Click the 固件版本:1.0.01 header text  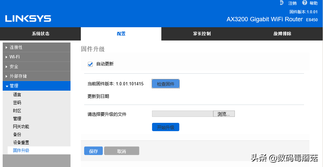(303, 12)
